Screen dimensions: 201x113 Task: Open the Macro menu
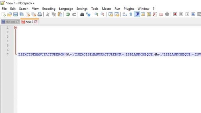pyautogui.click(x=106, y=9)
